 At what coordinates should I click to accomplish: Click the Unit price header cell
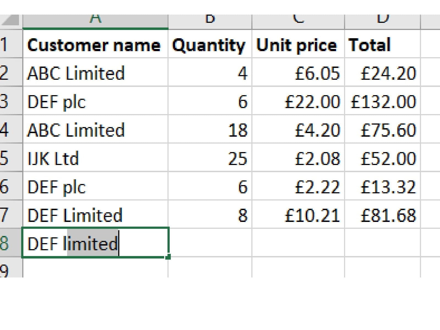(x=297, y=45)
